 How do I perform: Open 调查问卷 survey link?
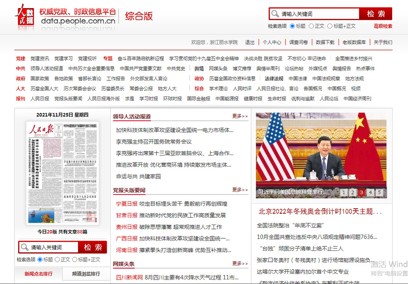[x=299, y=42]
